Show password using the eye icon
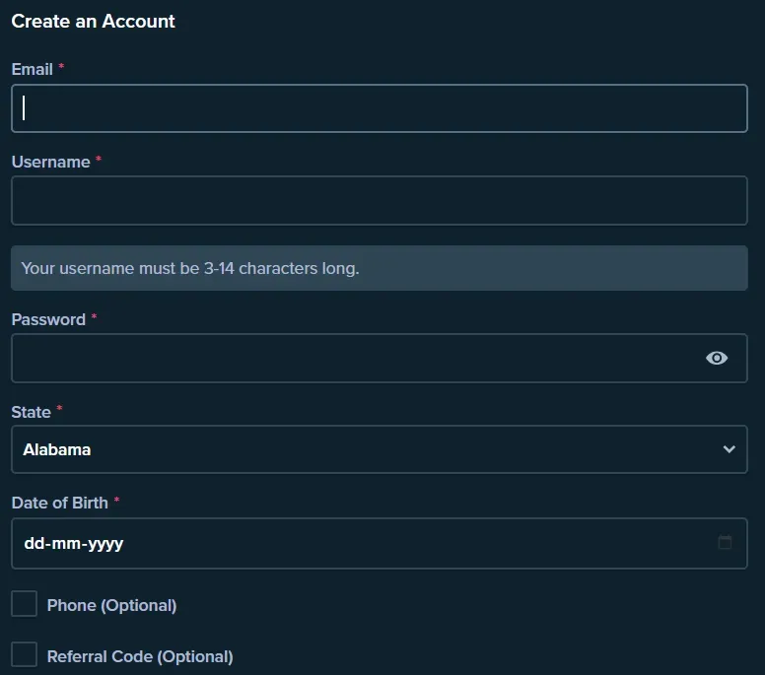This screenshot has height=675, width=765. click(717, 358)
